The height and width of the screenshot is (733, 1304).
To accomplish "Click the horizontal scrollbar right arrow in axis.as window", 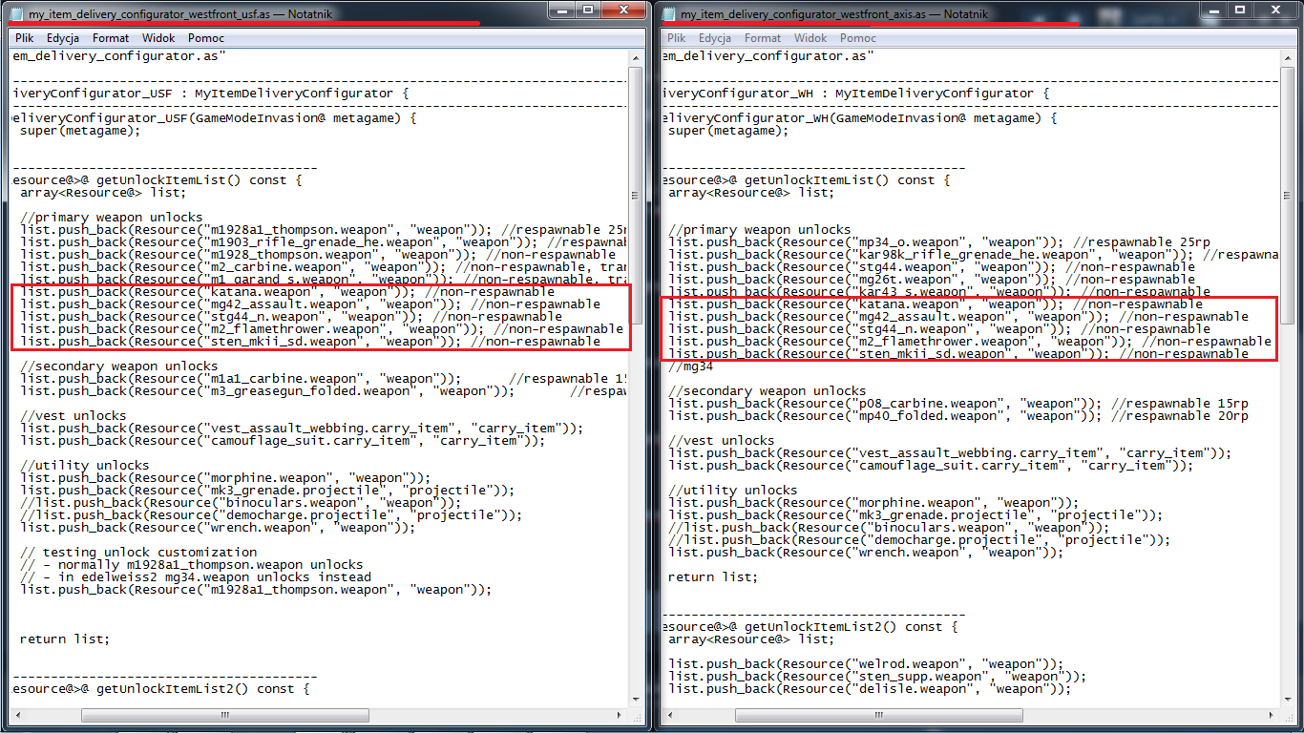I will (1272, 715).
